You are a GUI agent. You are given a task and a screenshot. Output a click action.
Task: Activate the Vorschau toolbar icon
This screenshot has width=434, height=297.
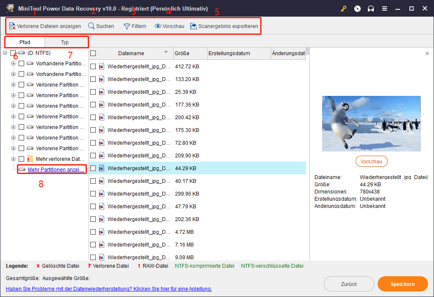pos(169,26)
